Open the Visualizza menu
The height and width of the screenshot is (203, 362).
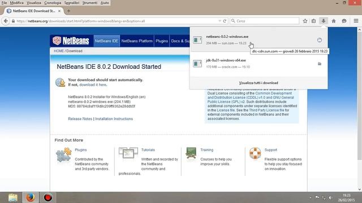tap(34, 3)
